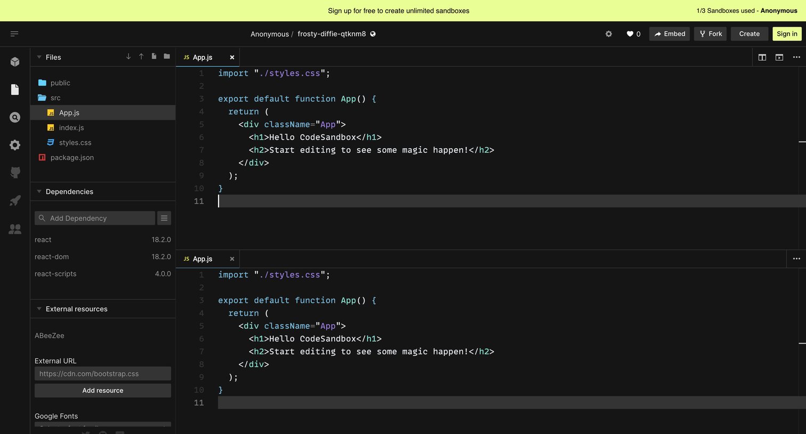Click line number 5 in top editor
This screenshot has width=806, height=434.
pyautogui.click(x=201, y=124)
